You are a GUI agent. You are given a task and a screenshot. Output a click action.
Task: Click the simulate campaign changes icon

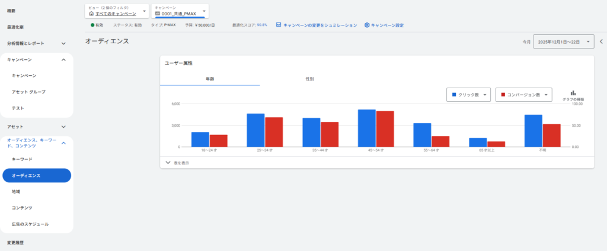click(279, 25)
